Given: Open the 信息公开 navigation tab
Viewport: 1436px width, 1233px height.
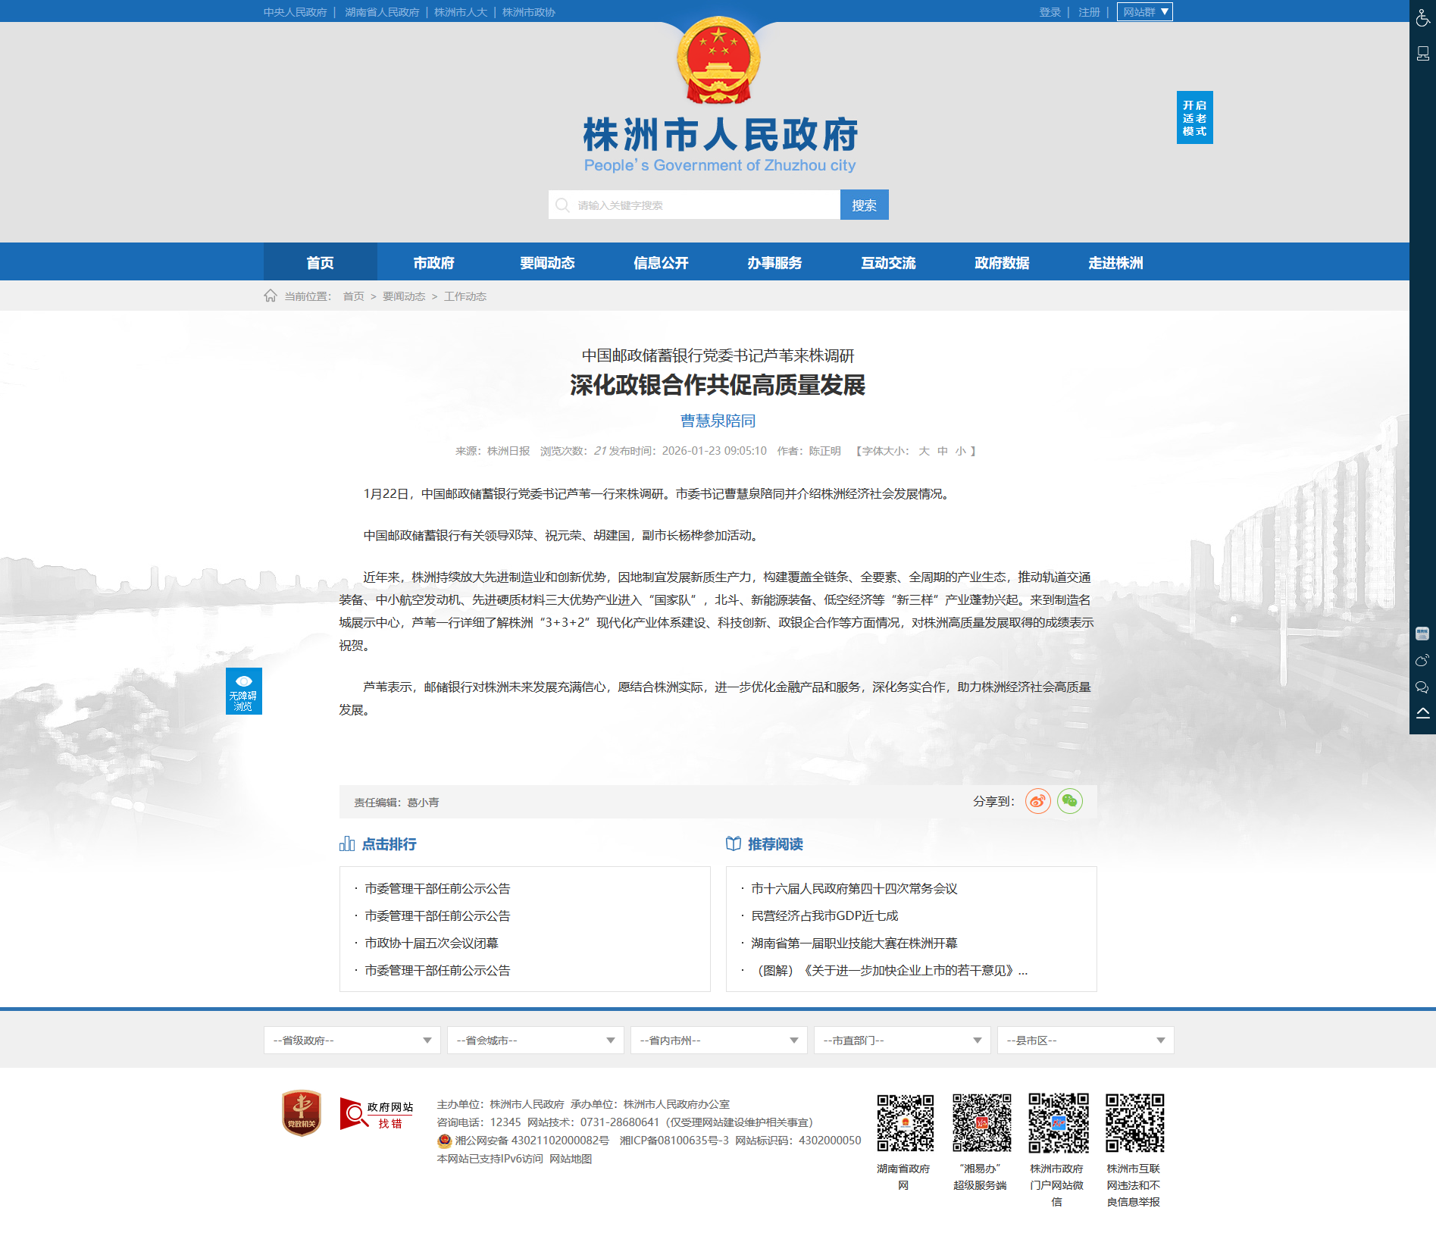Looking at the screenshot, I should pos(661,263).
